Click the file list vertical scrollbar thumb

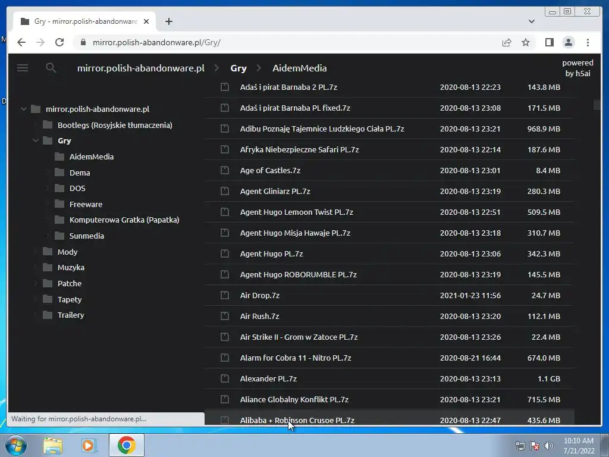tap(597, 105)
